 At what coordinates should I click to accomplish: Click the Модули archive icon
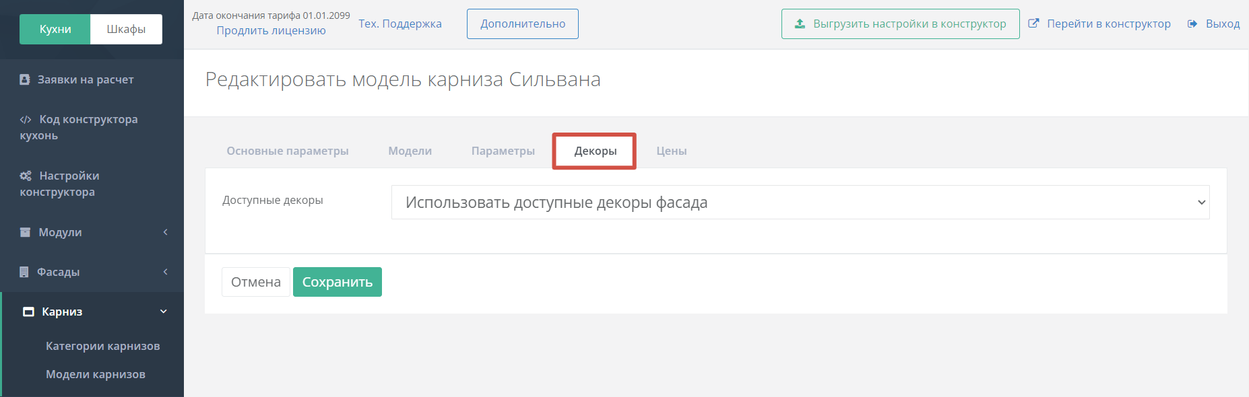[x=25, y=232]
